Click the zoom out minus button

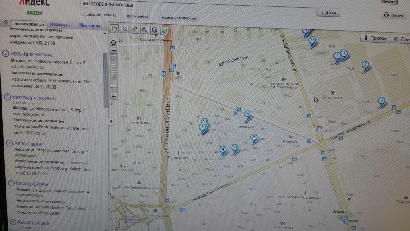pos(114,51)
